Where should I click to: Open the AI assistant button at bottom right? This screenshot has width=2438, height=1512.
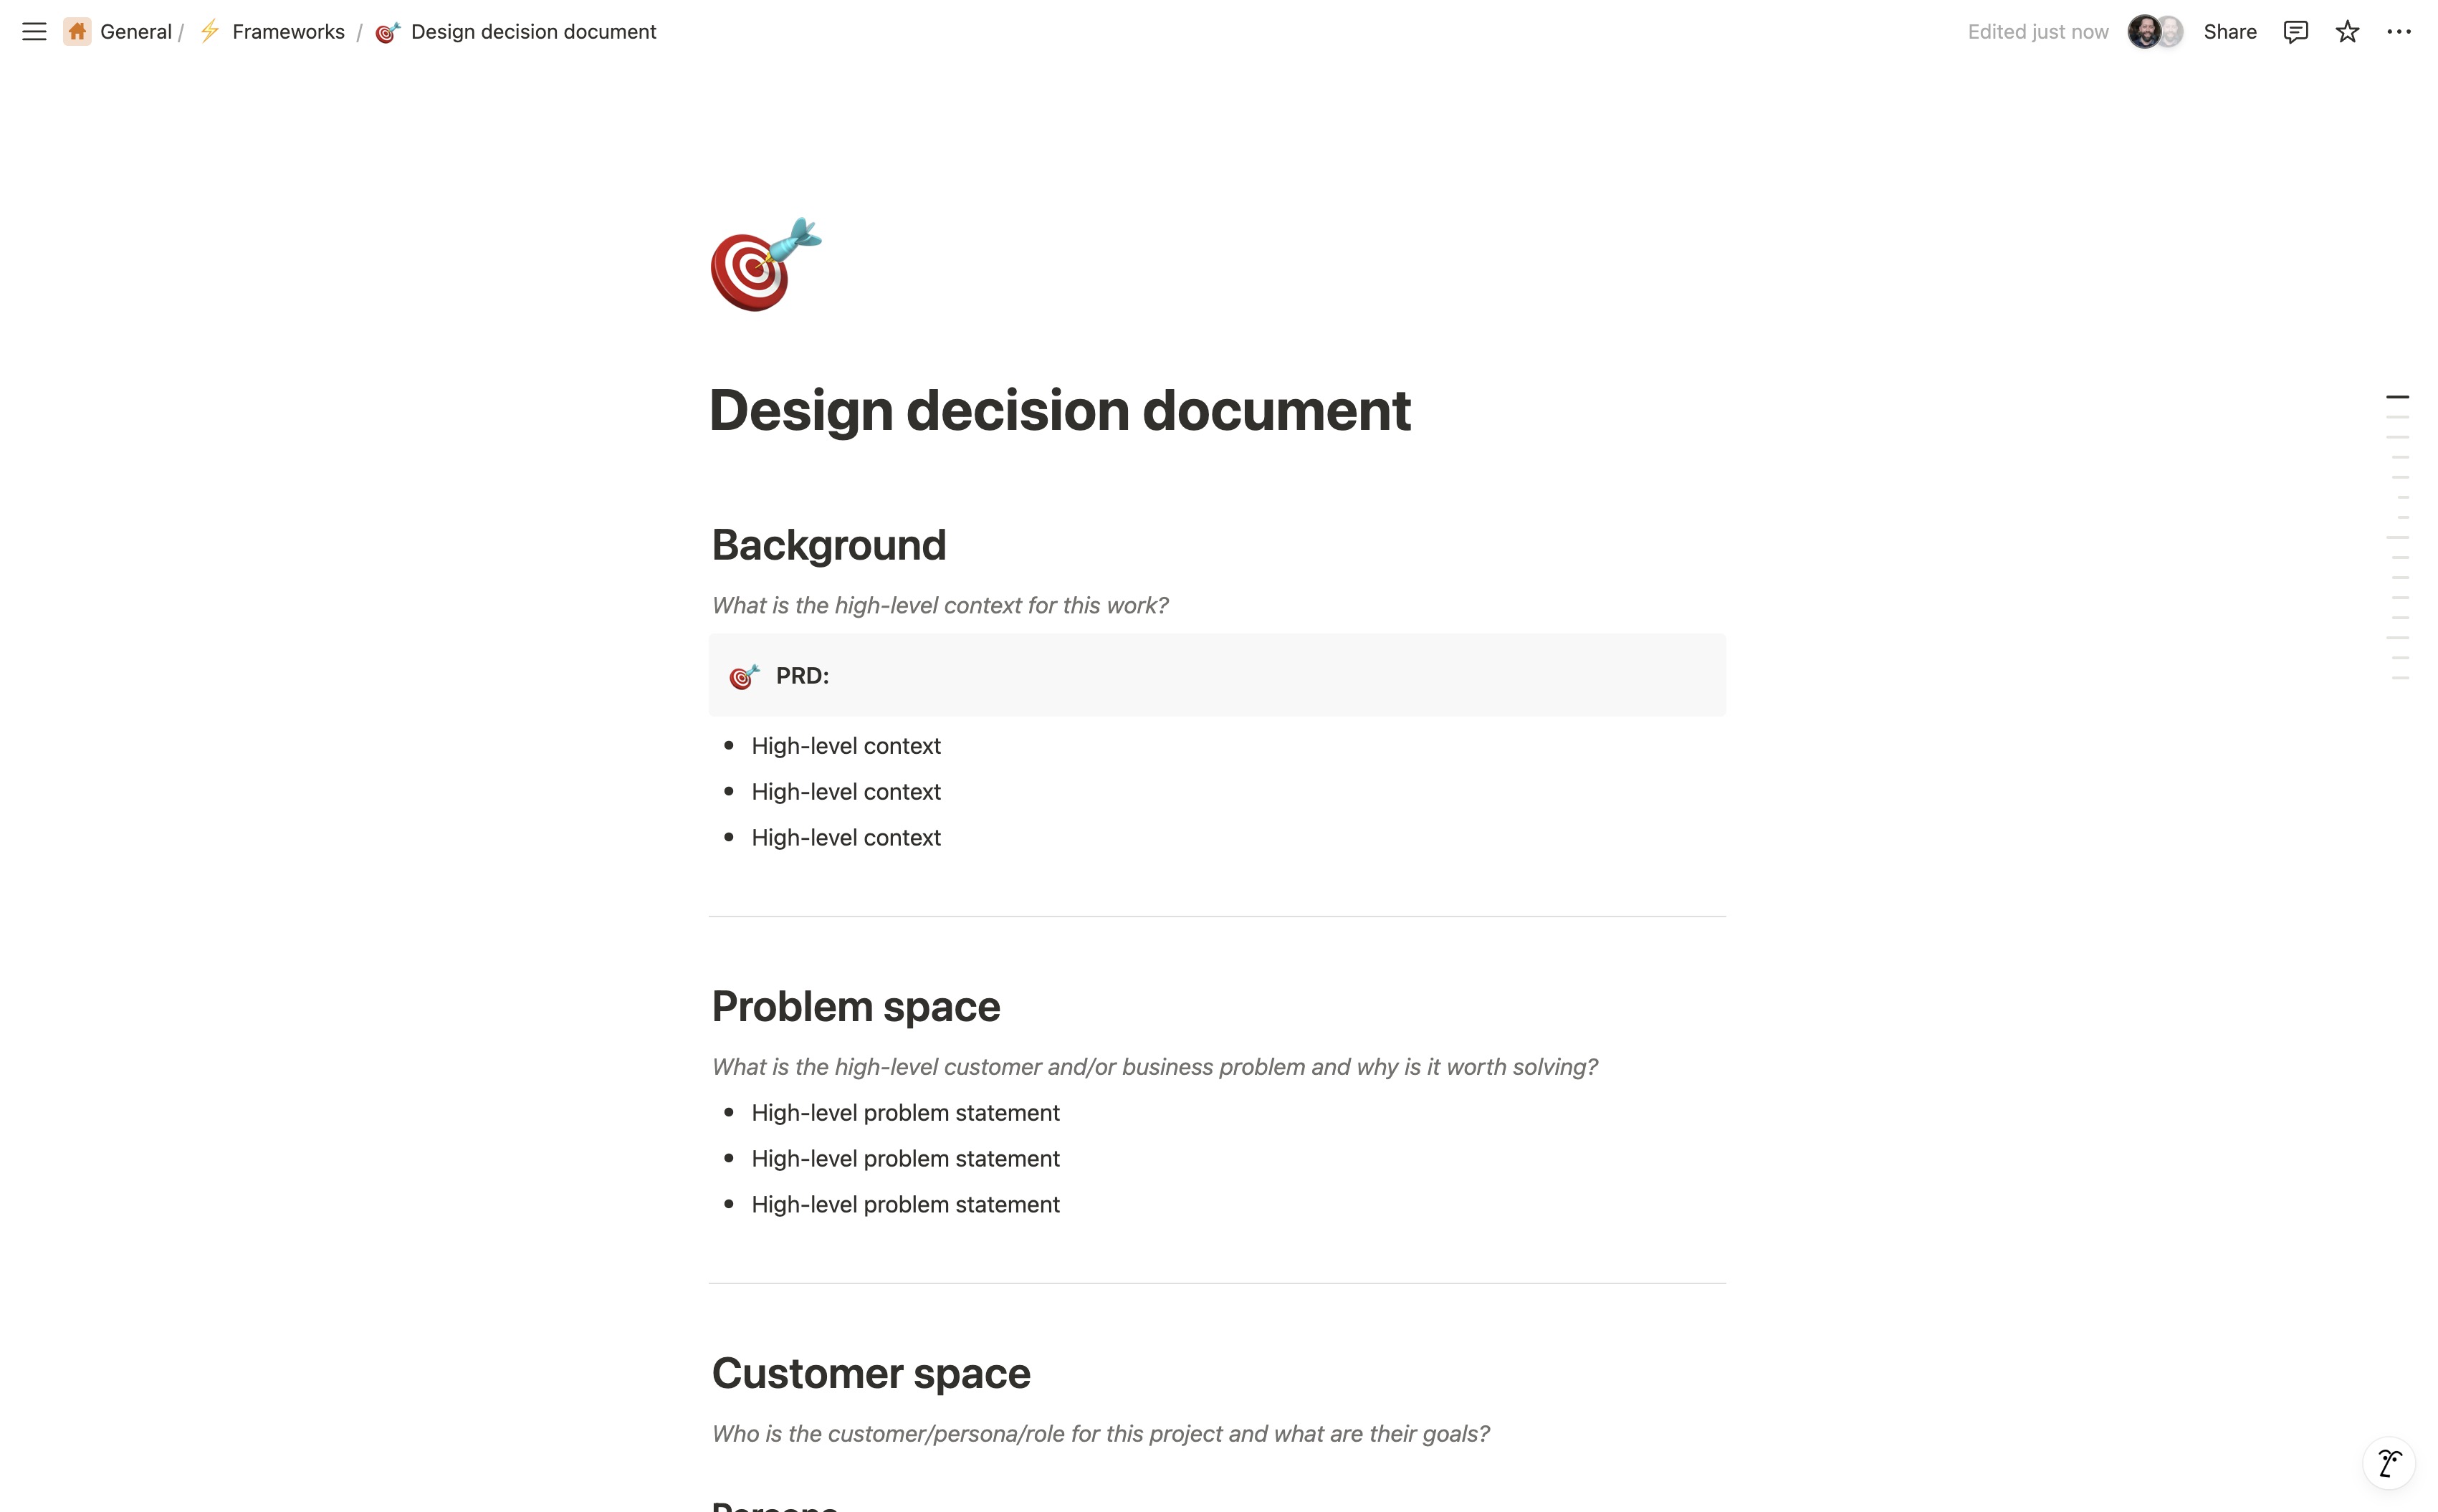(2388, 1463)
